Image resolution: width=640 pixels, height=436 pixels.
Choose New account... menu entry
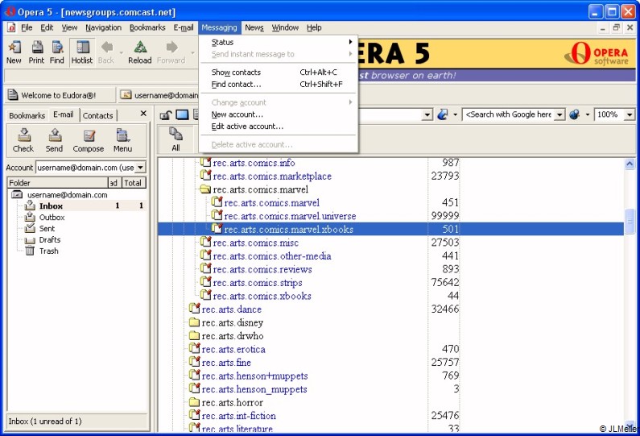(x=279, y=114)
